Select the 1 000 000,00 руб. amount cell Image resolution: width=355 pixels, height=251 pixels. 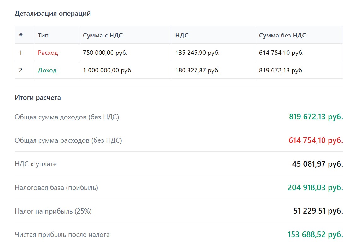[x=108, y=70]
